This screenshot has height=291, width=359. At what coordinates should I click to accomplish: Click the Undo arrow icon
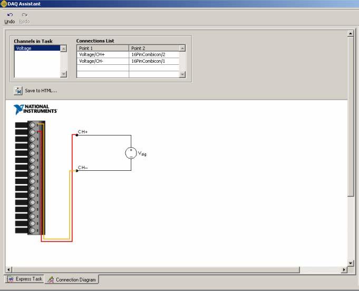(10, 15)
